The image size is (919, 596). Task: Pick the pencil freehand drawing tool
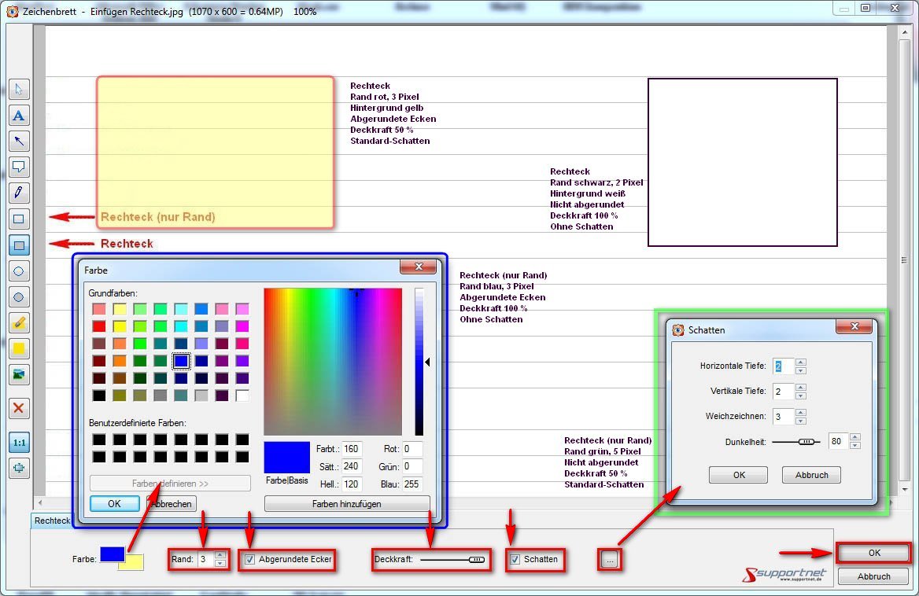20,193
